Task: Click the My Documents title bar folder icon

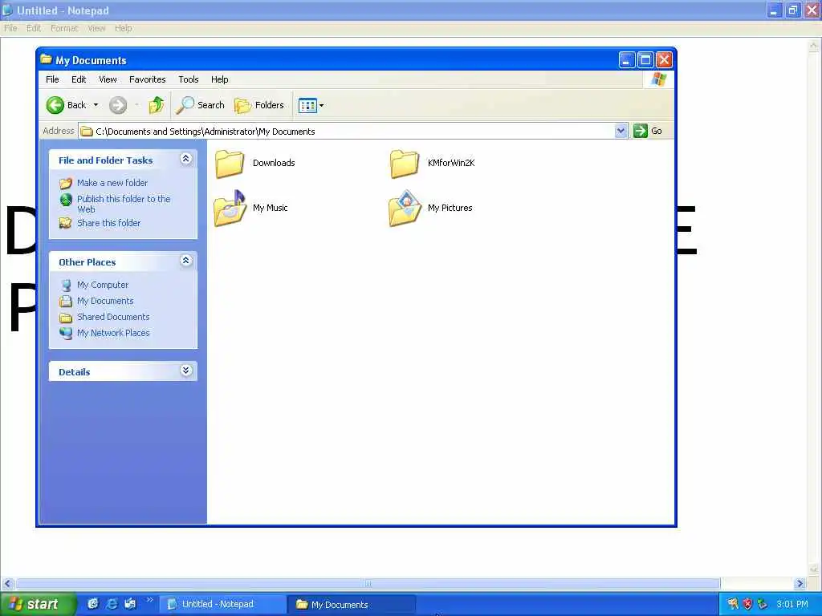Action: click(46, 59)
